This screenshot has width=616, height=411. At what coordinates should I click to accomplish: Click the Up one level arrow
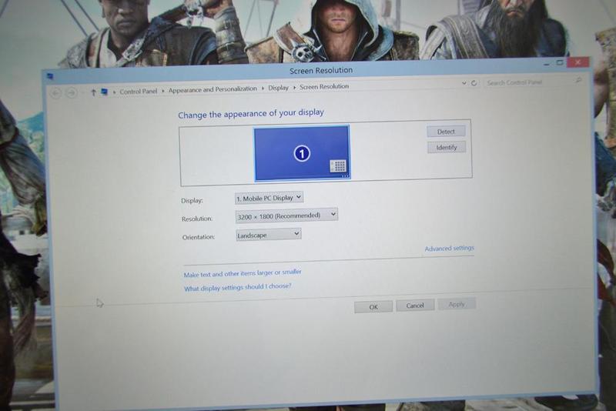click(93, 92)
